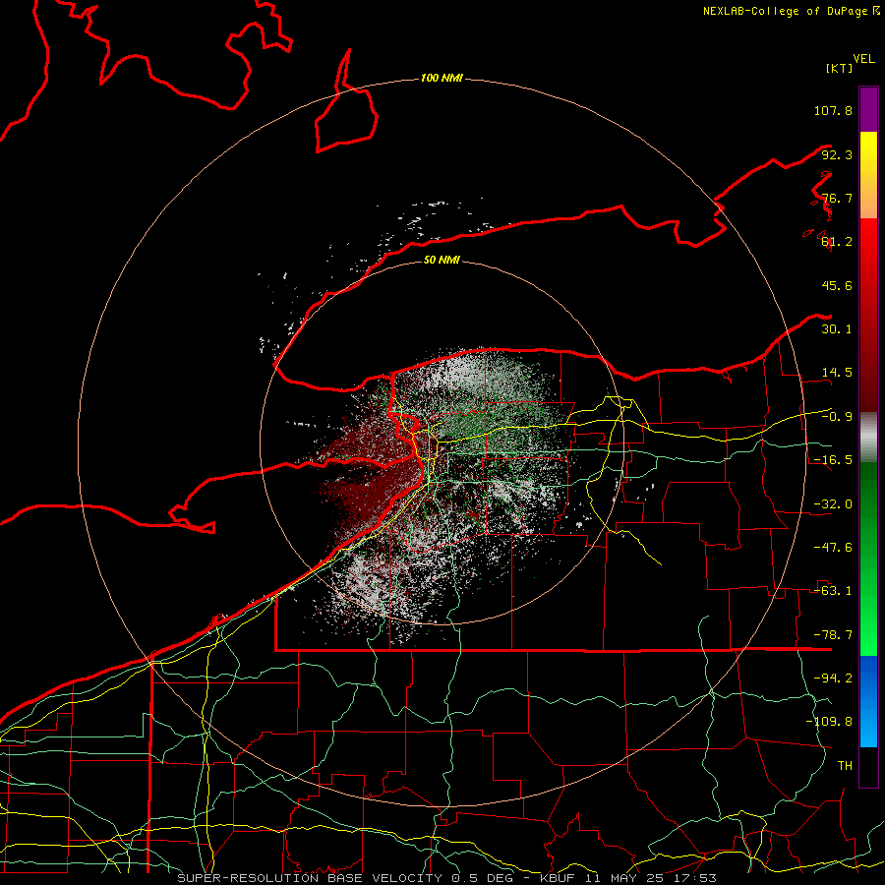Click the 92.3 velocity scale value
This screenshot has height=885, width=885.
[x=837, y=154]
